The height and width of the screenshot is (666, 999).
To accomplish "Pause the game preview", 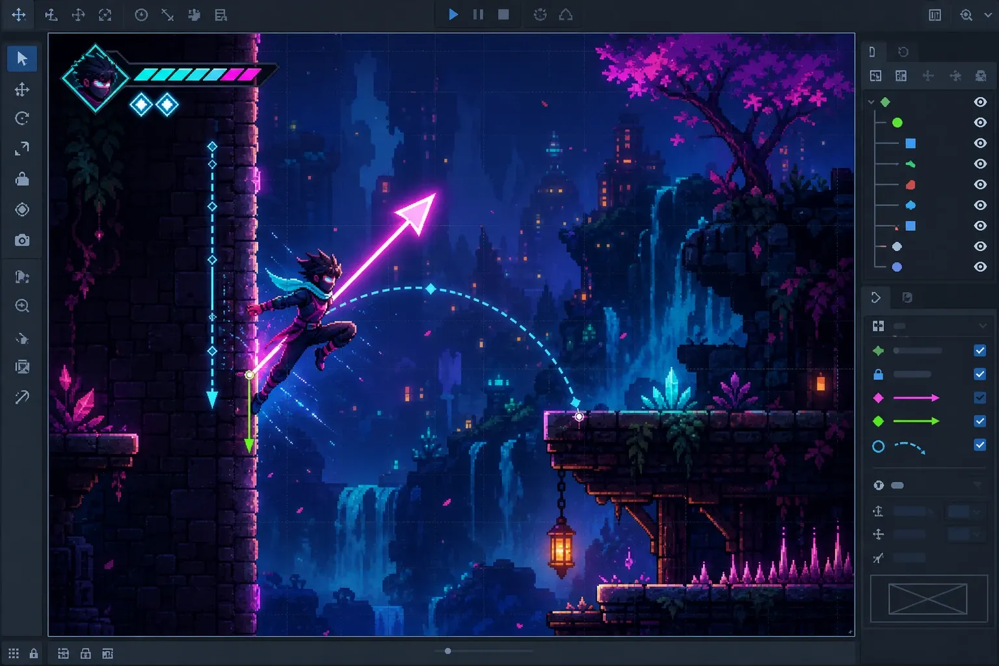I will (478, 14).
